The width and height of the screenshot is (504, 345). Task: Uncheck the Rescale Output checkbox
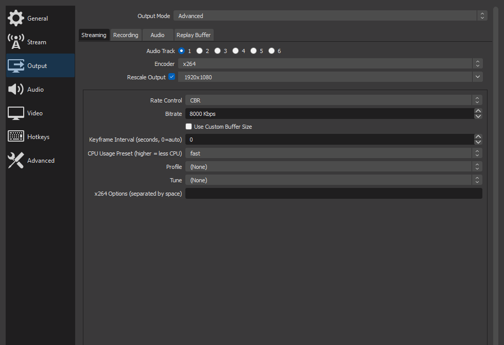172,77
